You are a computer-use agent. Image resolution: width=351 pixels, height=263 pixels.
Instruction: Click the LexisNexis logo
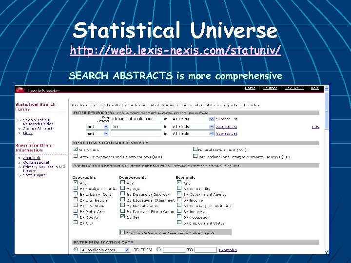click(38, 90)
